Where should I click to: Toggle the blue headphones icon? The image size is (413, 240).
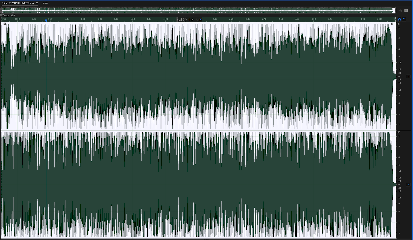399,19
